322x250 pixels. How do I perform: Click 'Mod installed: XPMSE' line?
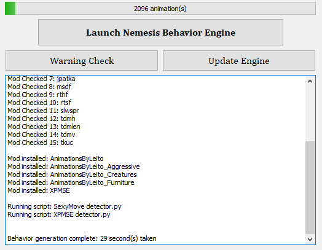click(39, 191)
